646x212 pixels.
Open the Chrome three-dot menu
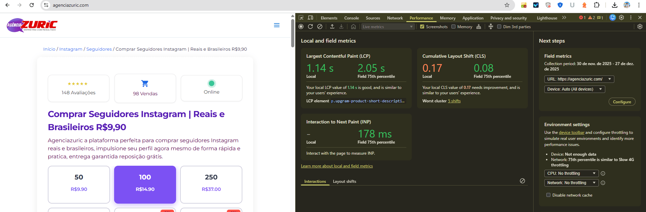(x=639, y=5)
